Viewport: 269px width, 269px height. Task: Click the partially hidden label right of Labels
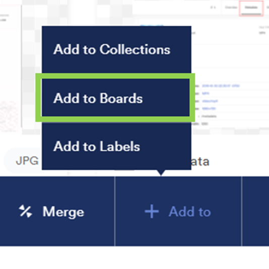200,162
